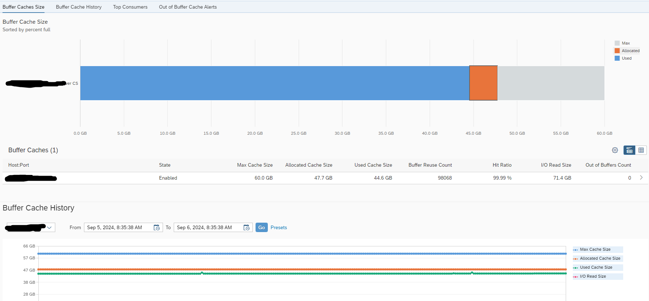Toggle the Used legend swatch
This screenshot has width=649, height=301.
coord(617,58)
